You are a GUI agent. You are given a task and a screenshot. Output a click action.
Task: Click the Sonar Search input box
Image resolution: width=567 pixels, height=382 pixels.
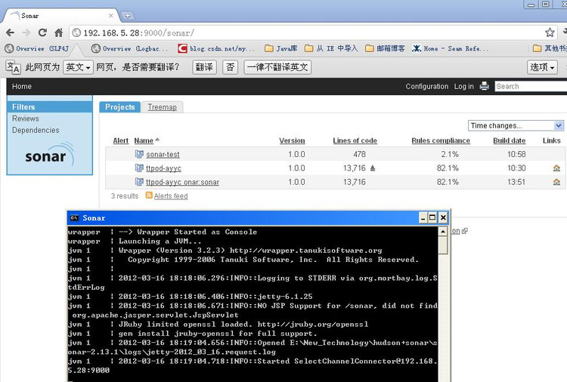point(531,86)
